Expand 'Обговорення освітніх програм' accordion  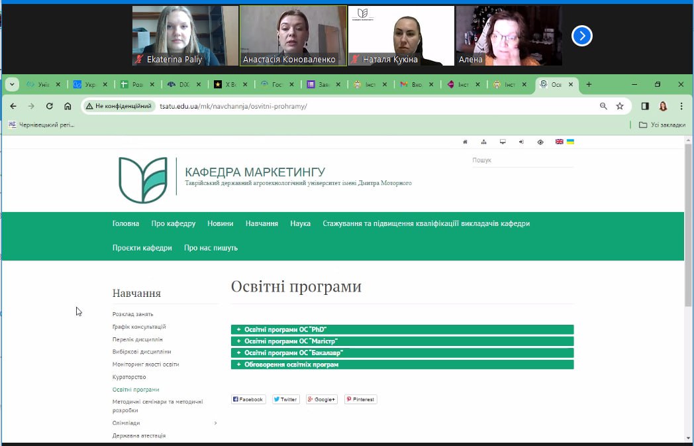pyautogui.click(x=403, y=364)
